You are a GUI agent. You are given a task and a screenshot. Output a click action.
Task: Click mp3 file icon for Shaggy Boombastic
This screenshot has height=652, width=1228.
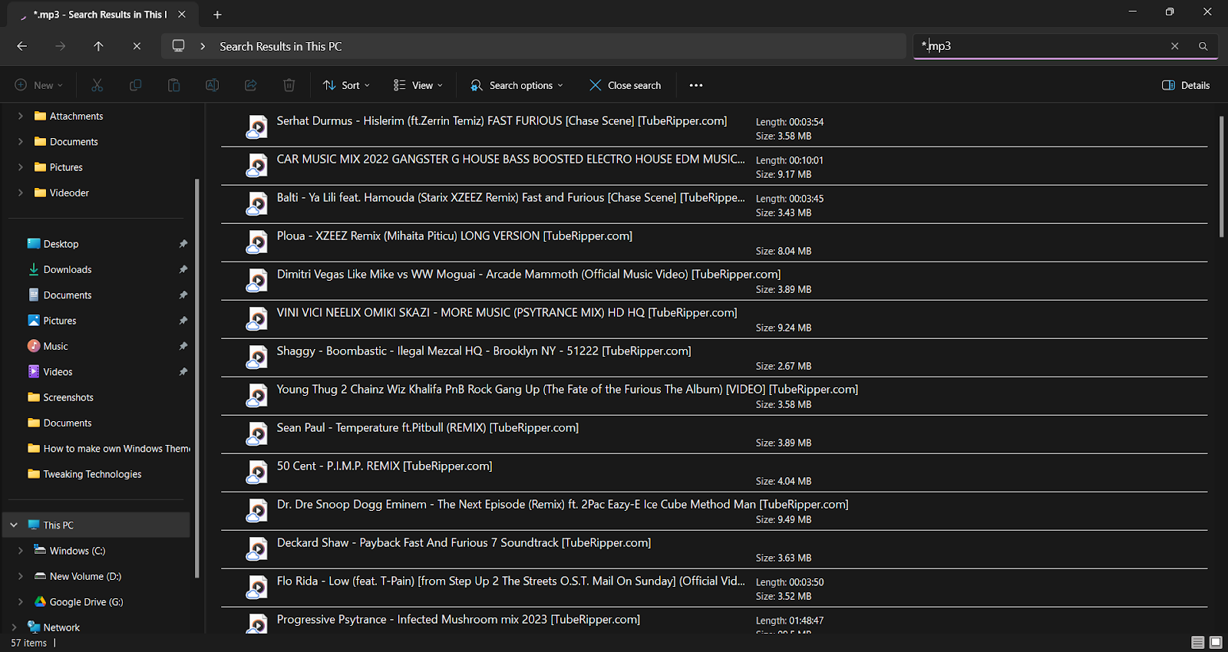click(256, 357)
